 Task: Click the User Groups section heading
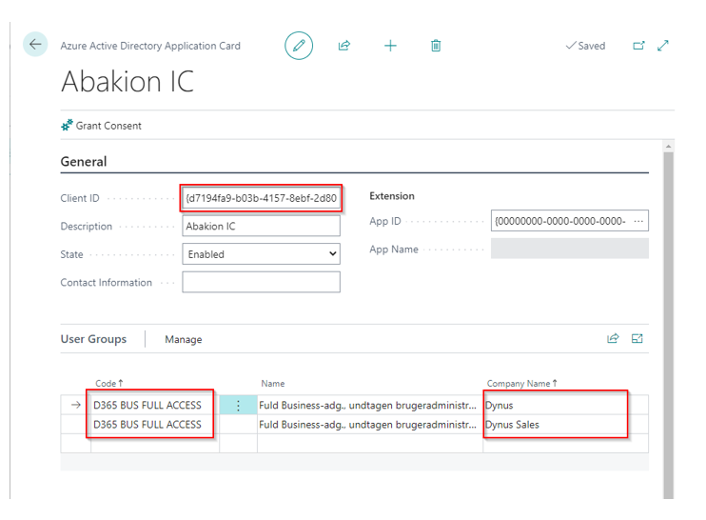click(93, 339)
